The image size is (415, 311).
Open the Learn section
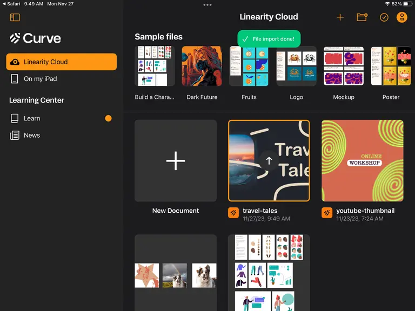point(62,118)
